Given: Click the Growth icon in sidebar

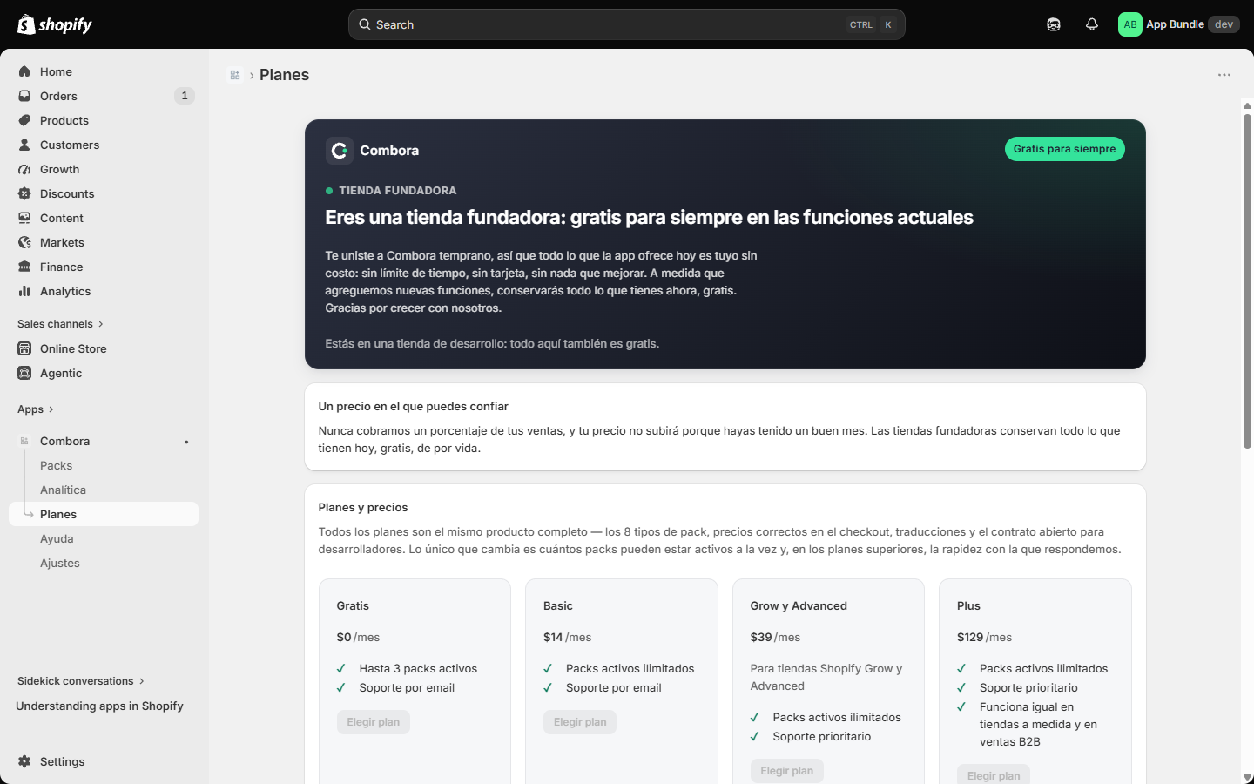Looking at the screenshot, I should point(24,169).
